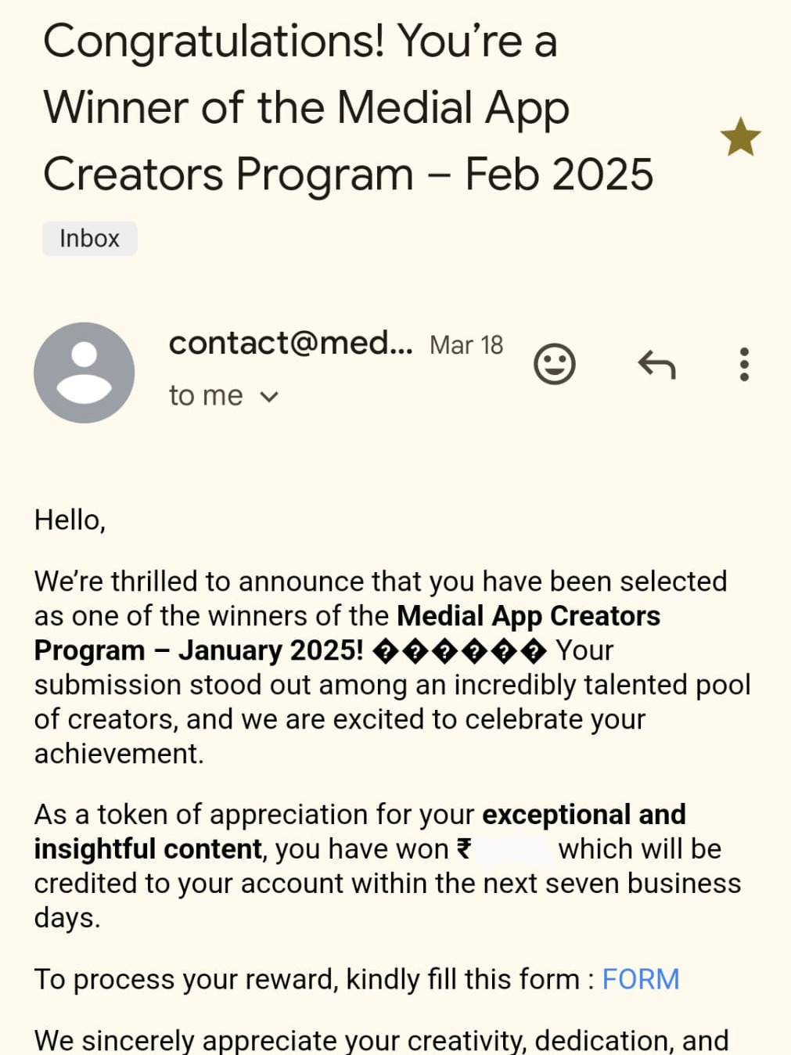Open the FORM link to process reward
791x1055 pixels.
tap(640, 979)
